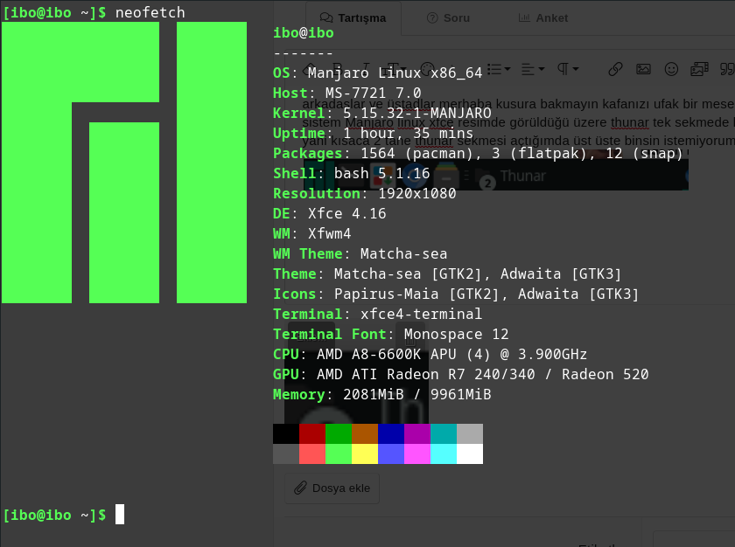Click the Dosya ekle attach button

click(x=332, y=488)
